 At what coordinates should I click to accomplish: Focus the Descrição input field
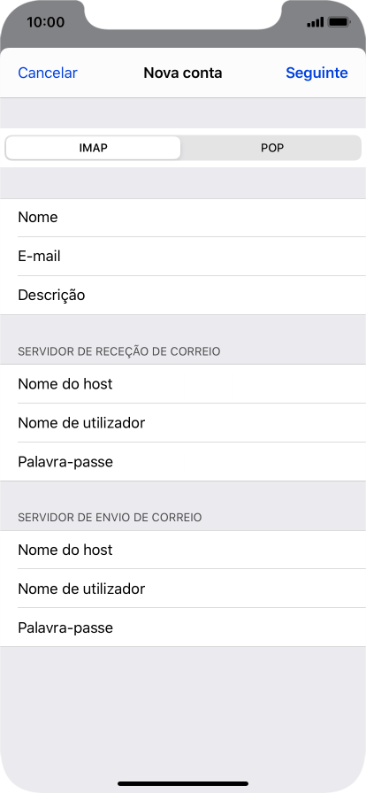click(183, 296)
